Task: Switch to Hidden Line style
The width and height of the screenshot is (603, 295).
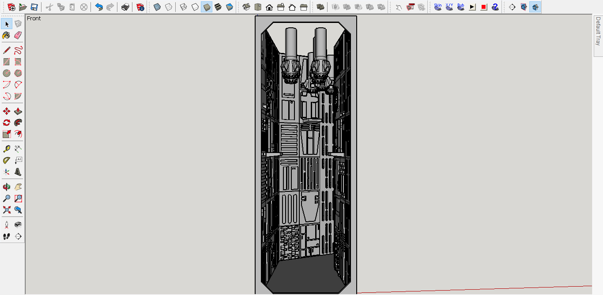Action: click(195, 7)
